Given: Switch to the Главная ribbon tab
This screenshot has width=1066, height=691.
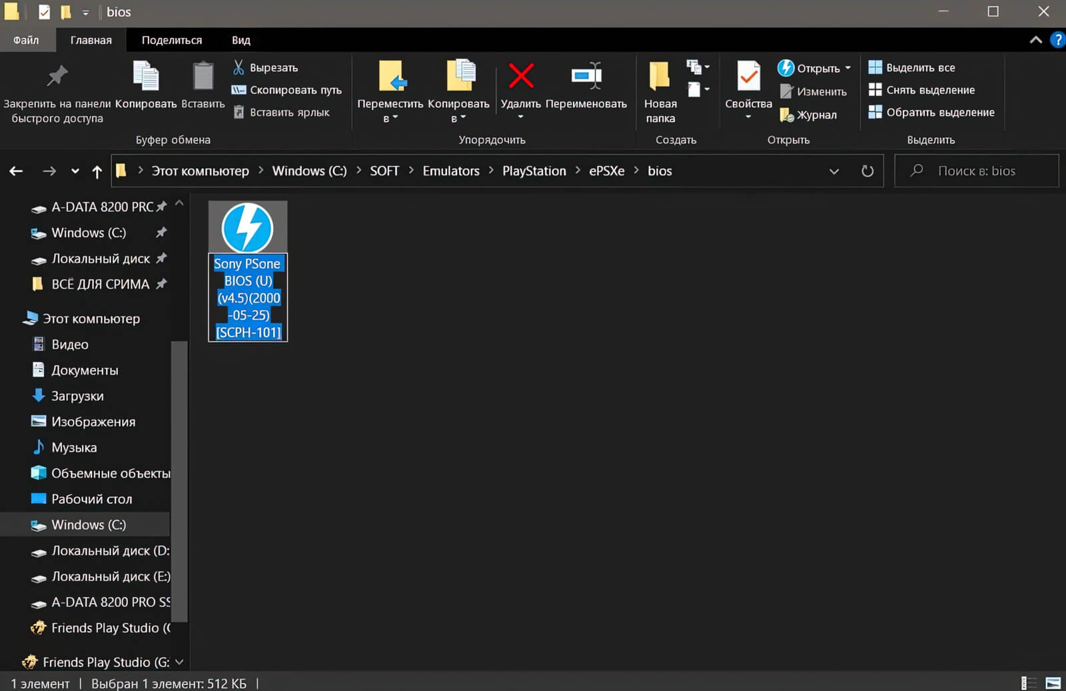Looking at the screenshot, I should (91, 40).
